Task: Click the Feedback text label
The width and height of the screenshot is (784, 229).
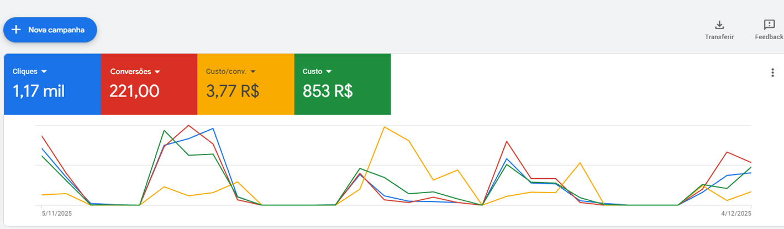Action: click(x=769, y=37)
